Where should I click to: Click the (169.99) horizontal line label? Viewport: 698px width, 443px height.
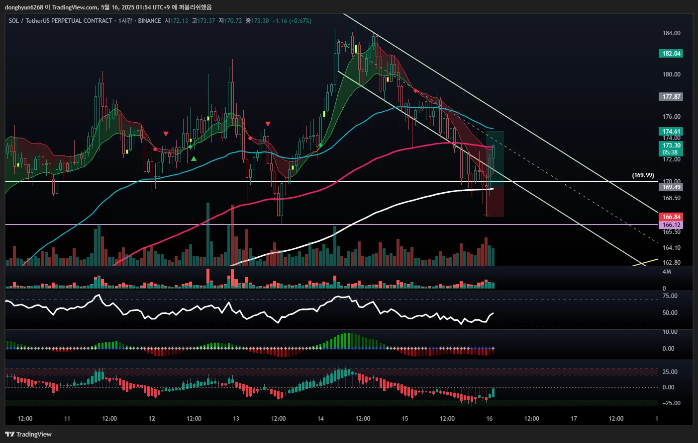[643, 175]
